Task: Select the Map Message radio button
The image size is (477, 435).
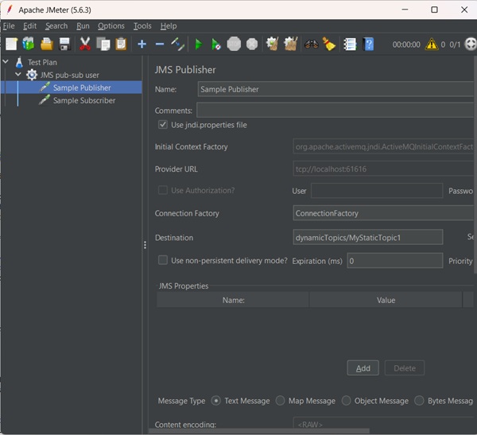Action: [x=281, y=401]
